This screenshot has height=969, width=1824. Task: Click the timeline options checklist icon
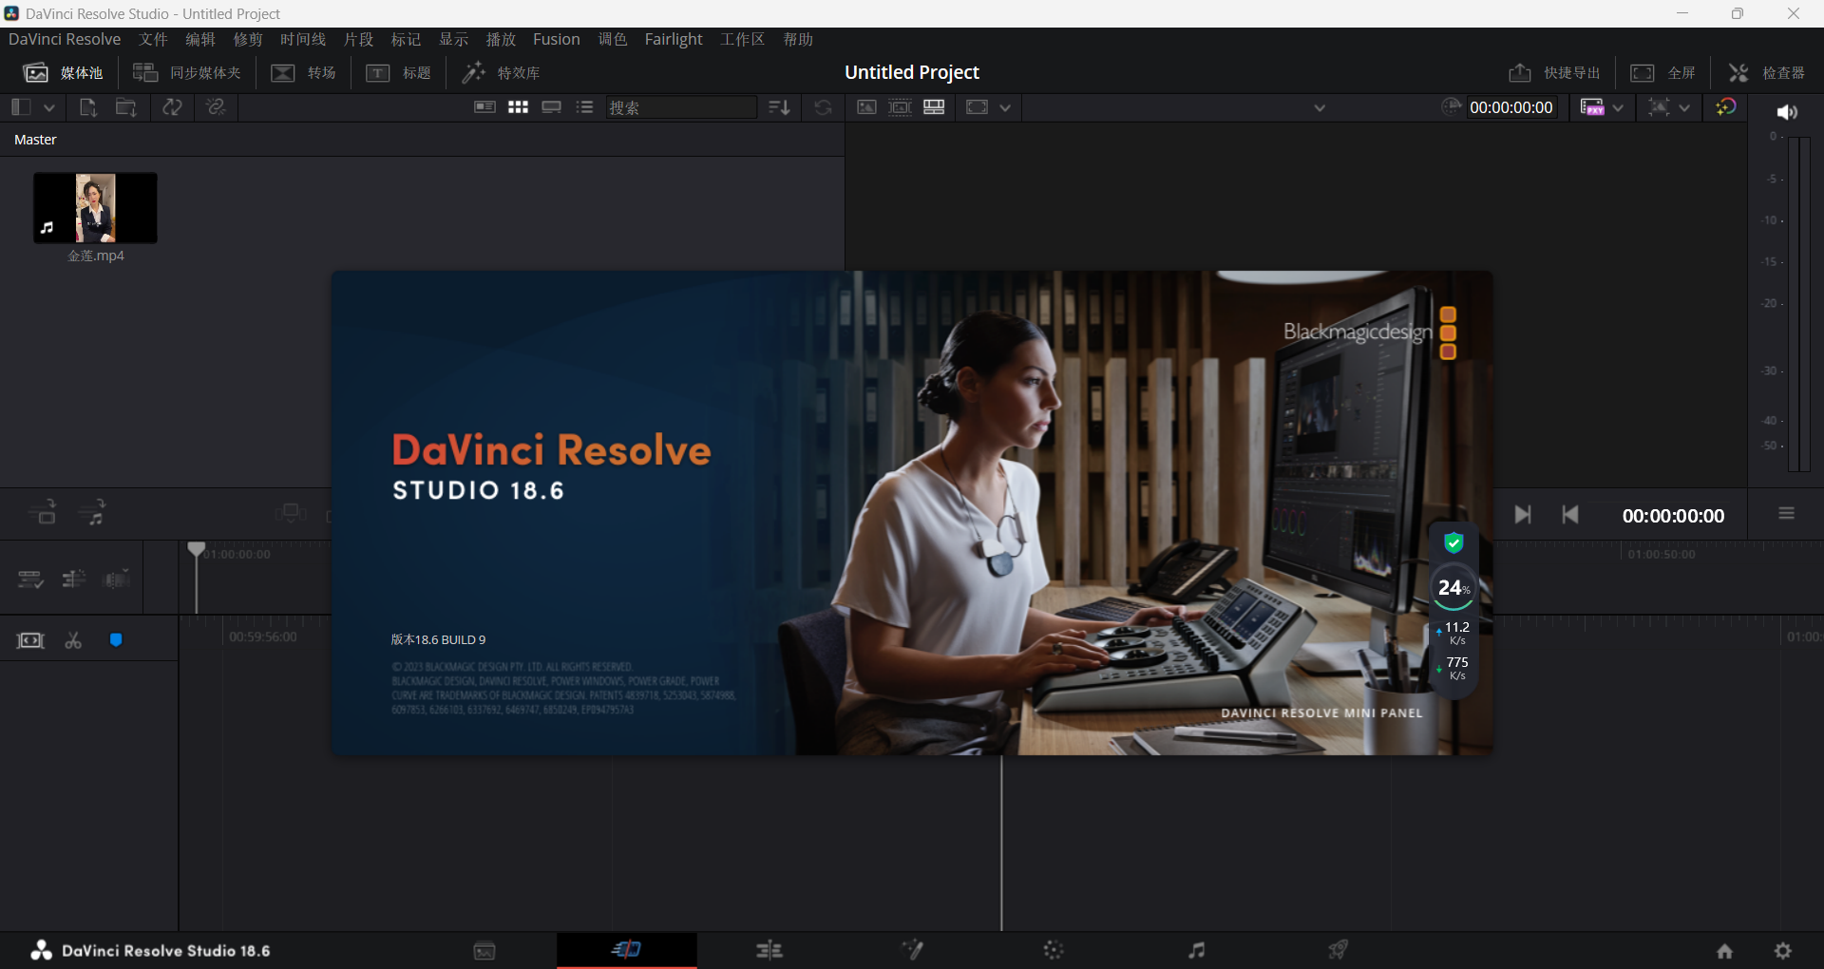pos(30,579)
